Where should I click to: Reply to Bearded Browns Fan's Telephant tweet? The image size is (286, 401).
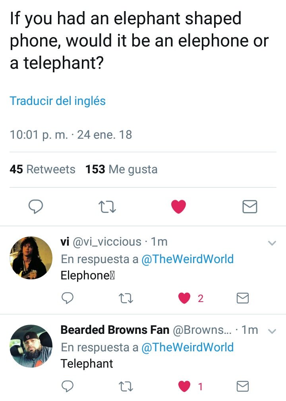(x=68, y=386)
